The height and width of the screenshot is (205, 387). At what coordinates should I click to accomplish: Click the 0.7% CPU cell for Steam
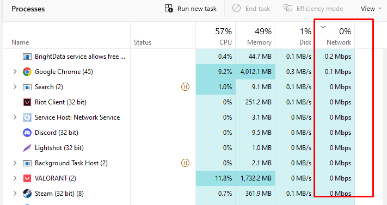pos(216,194)
